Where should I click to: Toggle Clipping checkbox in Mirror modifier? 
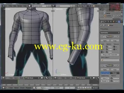(x=107, y=49)
